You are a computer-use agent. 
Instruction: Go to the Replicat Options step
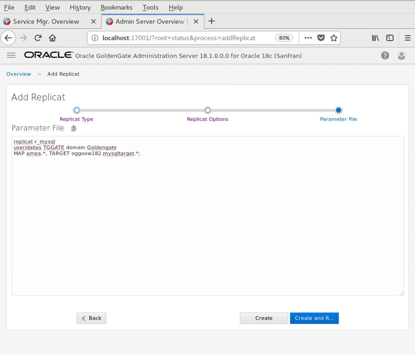(207, 110)
